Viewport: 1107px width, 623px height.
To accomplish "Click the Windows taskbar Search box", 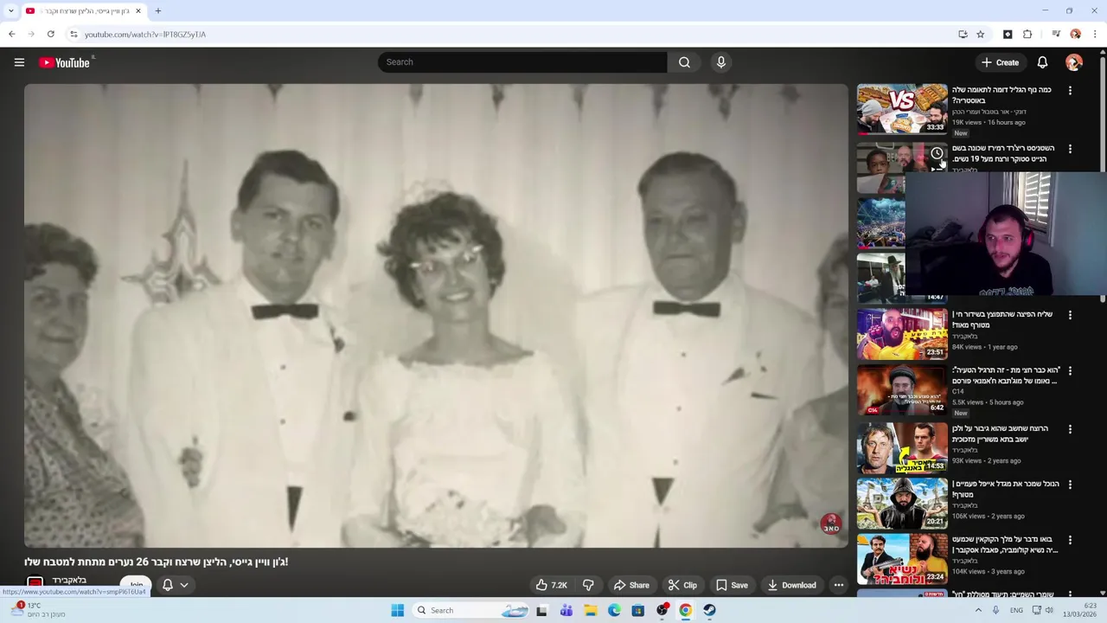I will click(467, 610).
